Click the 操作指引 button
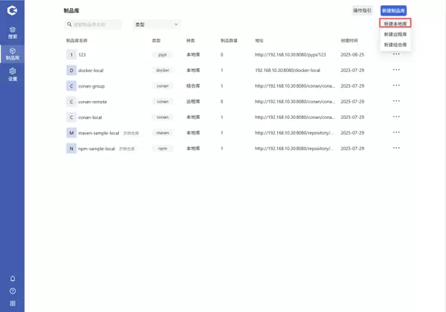446x312 pixels. [x=362, y=10]
